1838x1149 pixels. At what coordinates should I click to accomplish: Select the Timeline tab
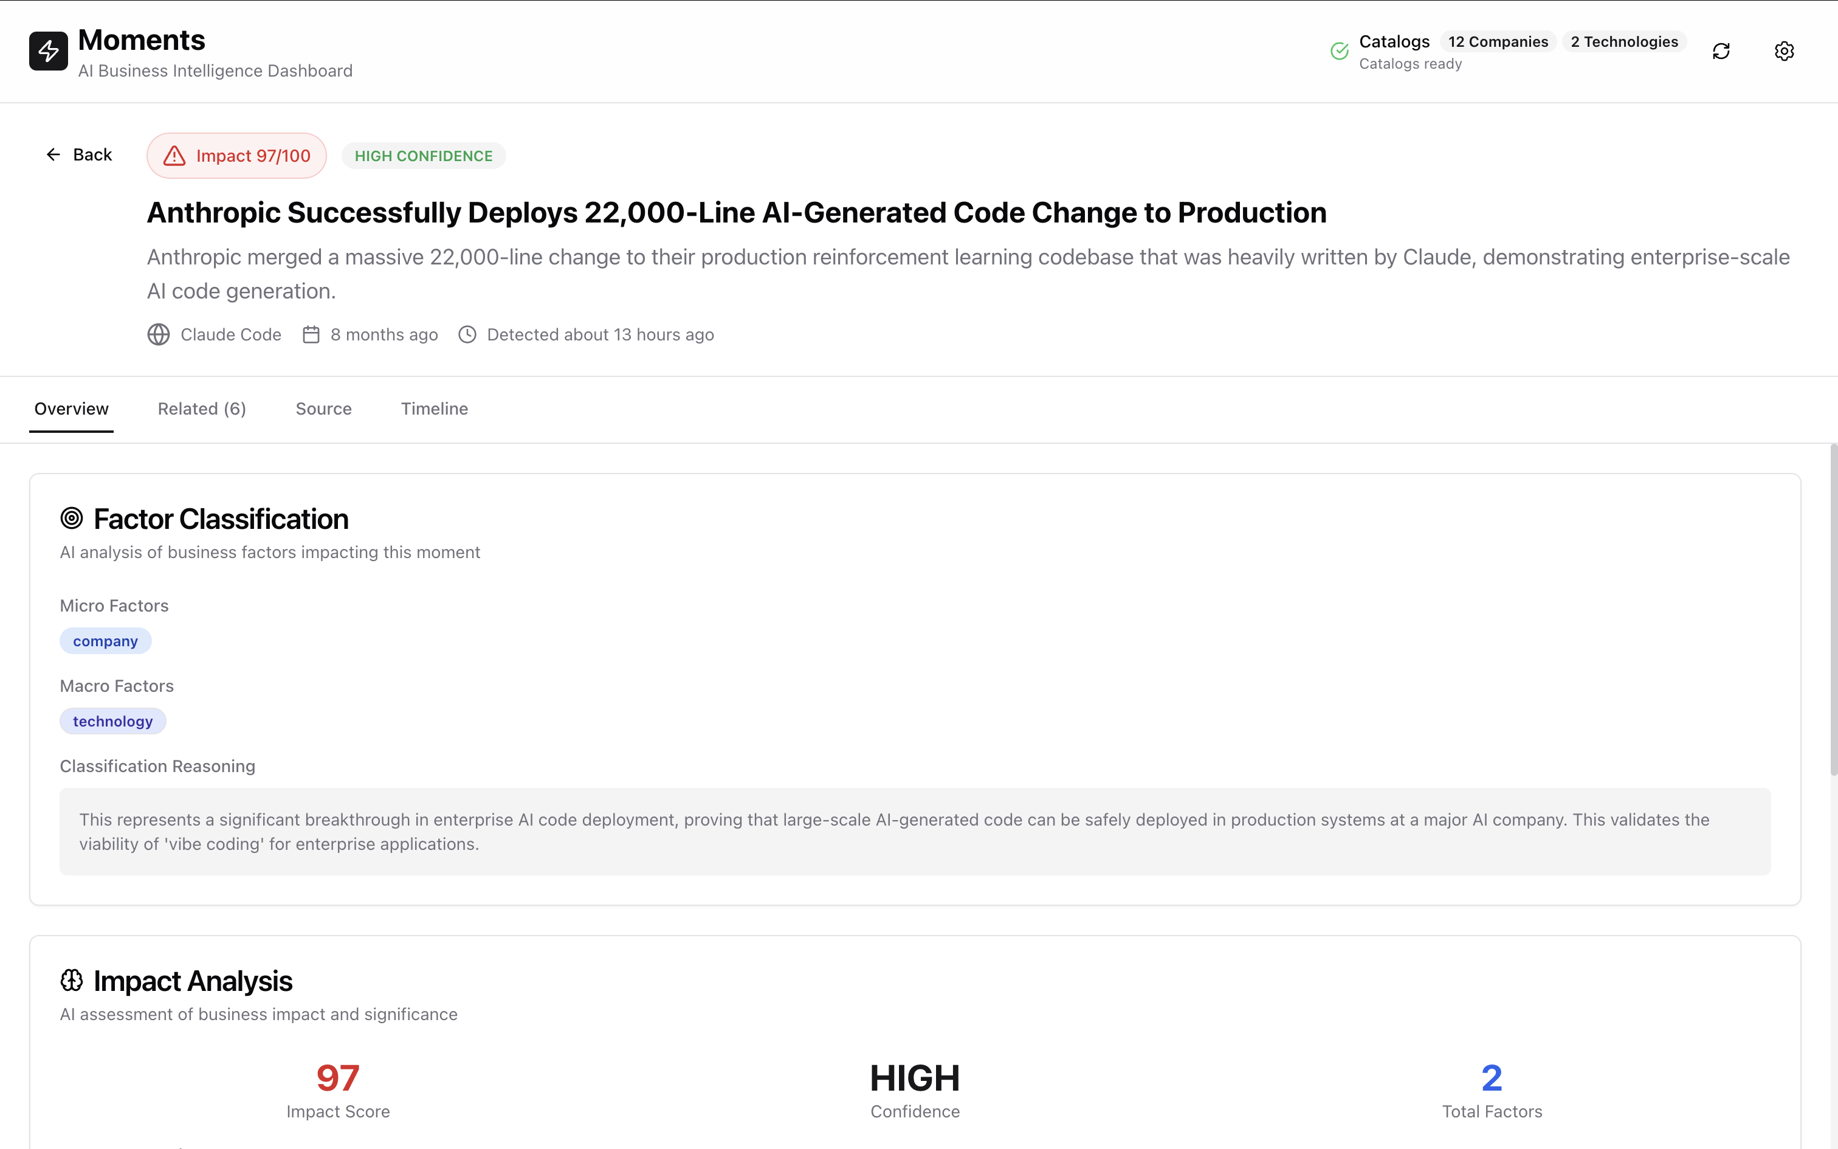435,409
